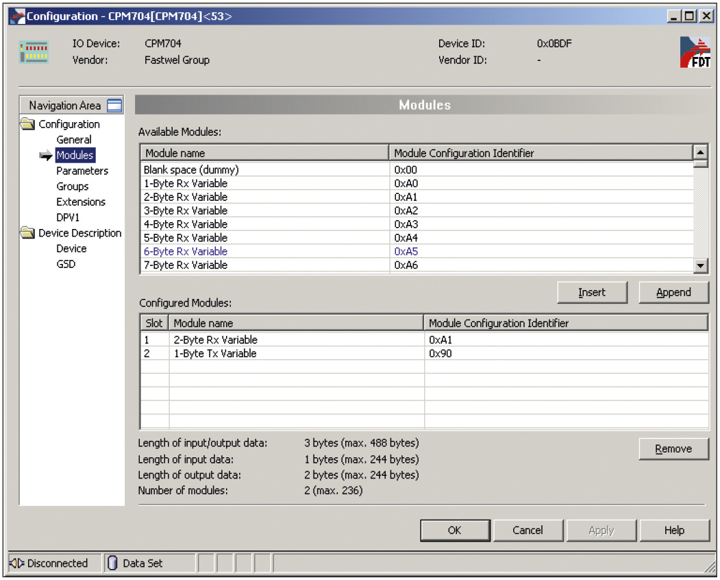Open the DPV1 navigation item
Screen dimensions: 720x580
tap(68, 217)
